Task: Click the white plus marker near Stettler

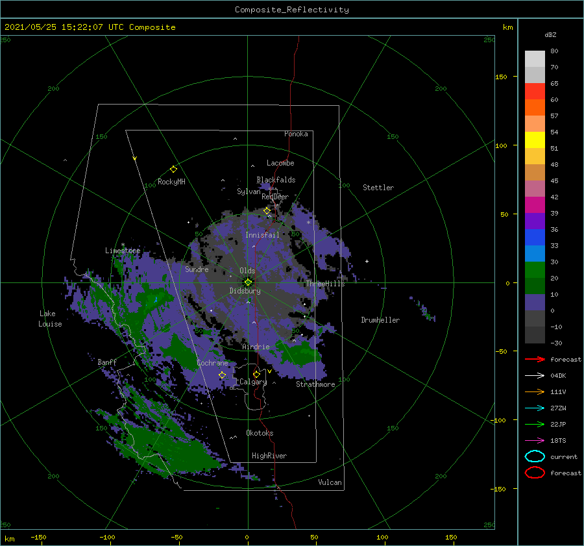Action: coord(367,261)
